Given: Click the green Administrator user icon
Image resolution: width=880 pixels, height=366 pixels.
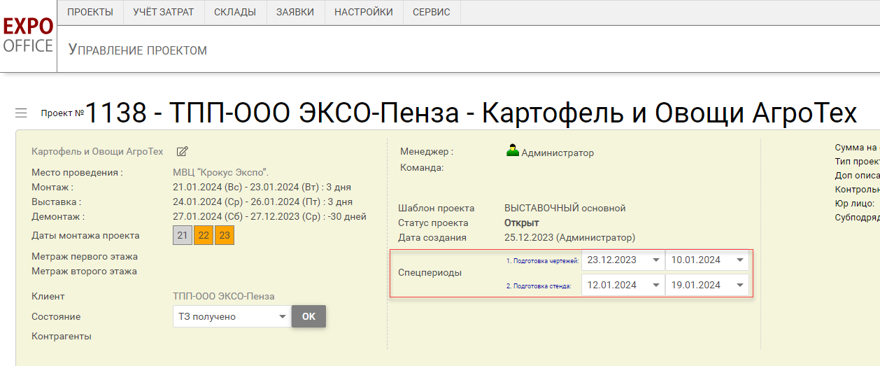Looking at the screenshot, I should (513, 151).
